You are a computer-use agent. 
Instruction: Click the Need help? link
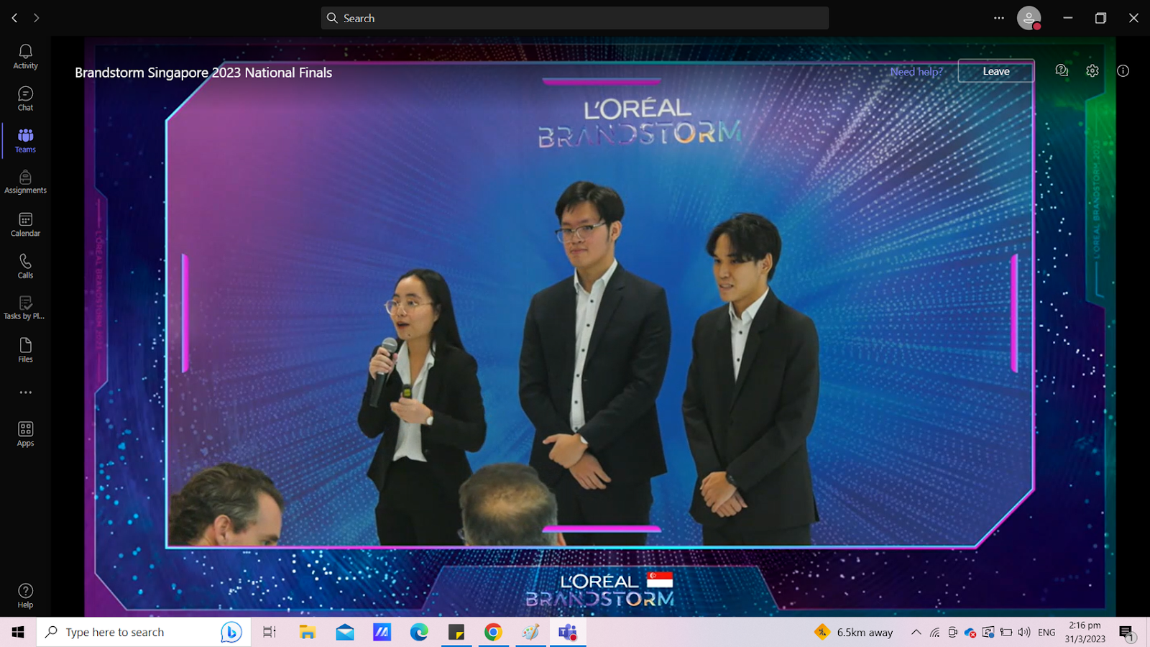(x=916, y=72)
